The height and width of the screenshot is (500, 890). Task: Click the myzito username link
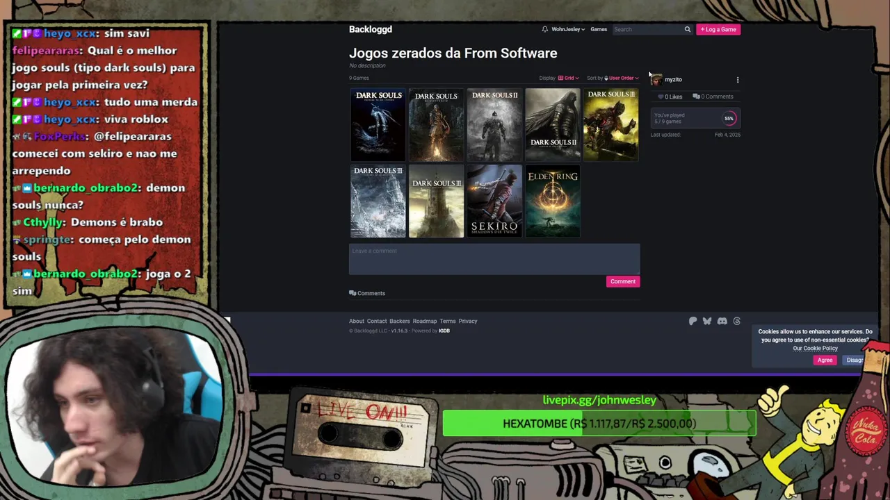(x=673, y=80)
